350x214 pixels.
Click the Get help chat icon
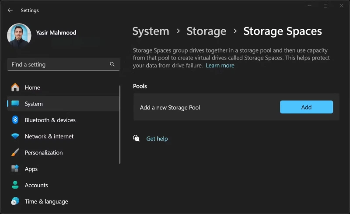[136, 139]
